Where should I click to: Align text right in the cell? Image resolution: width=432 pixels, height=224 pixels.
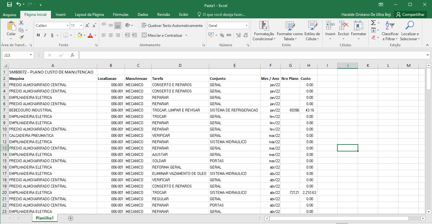(117, 35)
